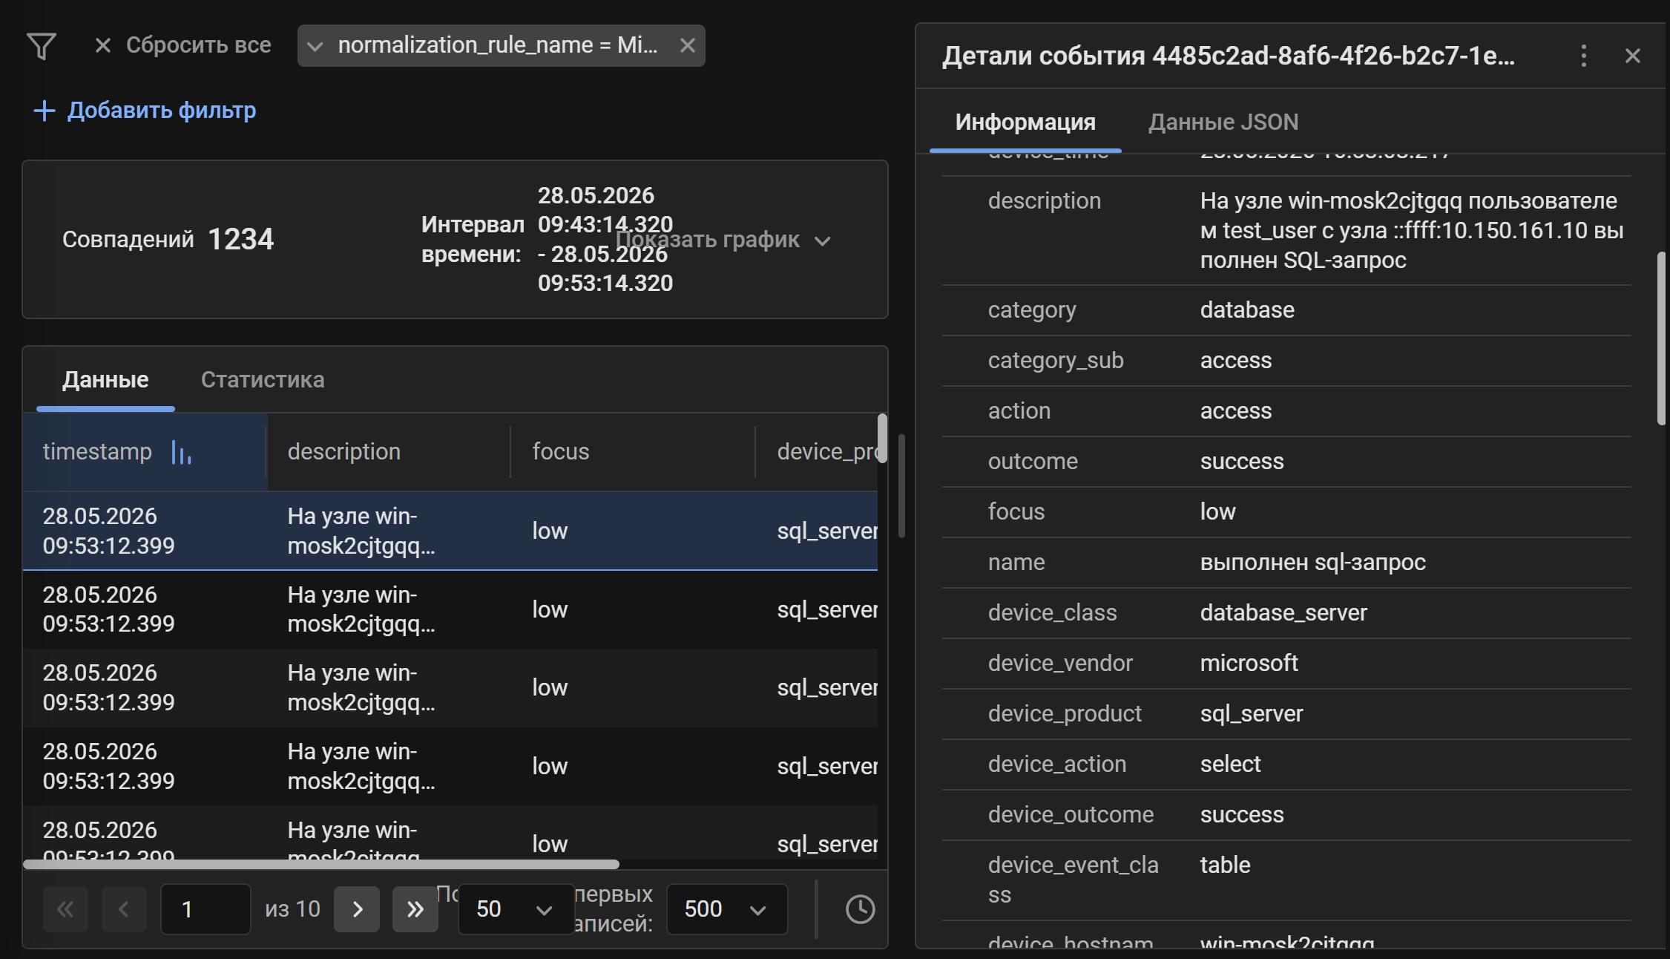Click the table horizontal scrollbar
The height and width of the screenshot is (959, 1670).
click(321, 864)
